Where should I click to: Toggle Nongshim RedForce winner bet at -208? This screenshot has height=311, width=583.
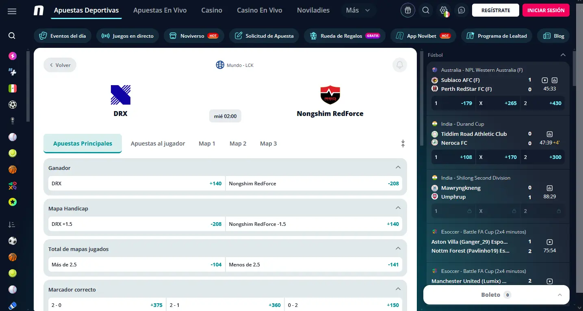[314, 183]
